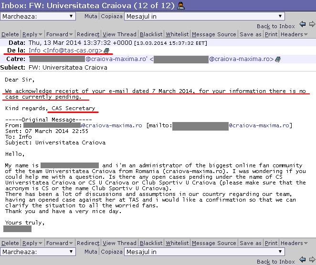Viewport: 316px width, 265px height.
Task: Click the top Back to Inbox link
Action: pyautogui.click(x=276, y=26)
